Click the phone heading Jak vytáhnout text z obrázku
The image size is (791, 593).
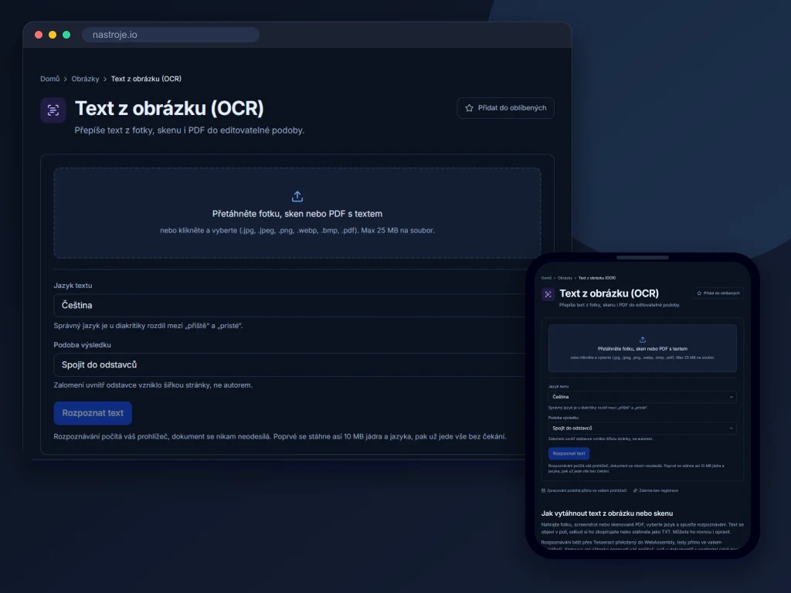607,513
